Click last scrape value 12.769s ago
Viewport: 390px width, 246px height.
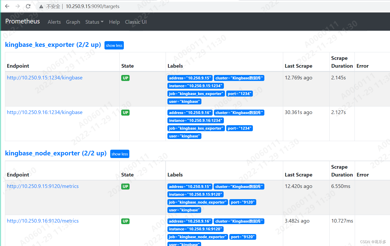click(299, 78)
